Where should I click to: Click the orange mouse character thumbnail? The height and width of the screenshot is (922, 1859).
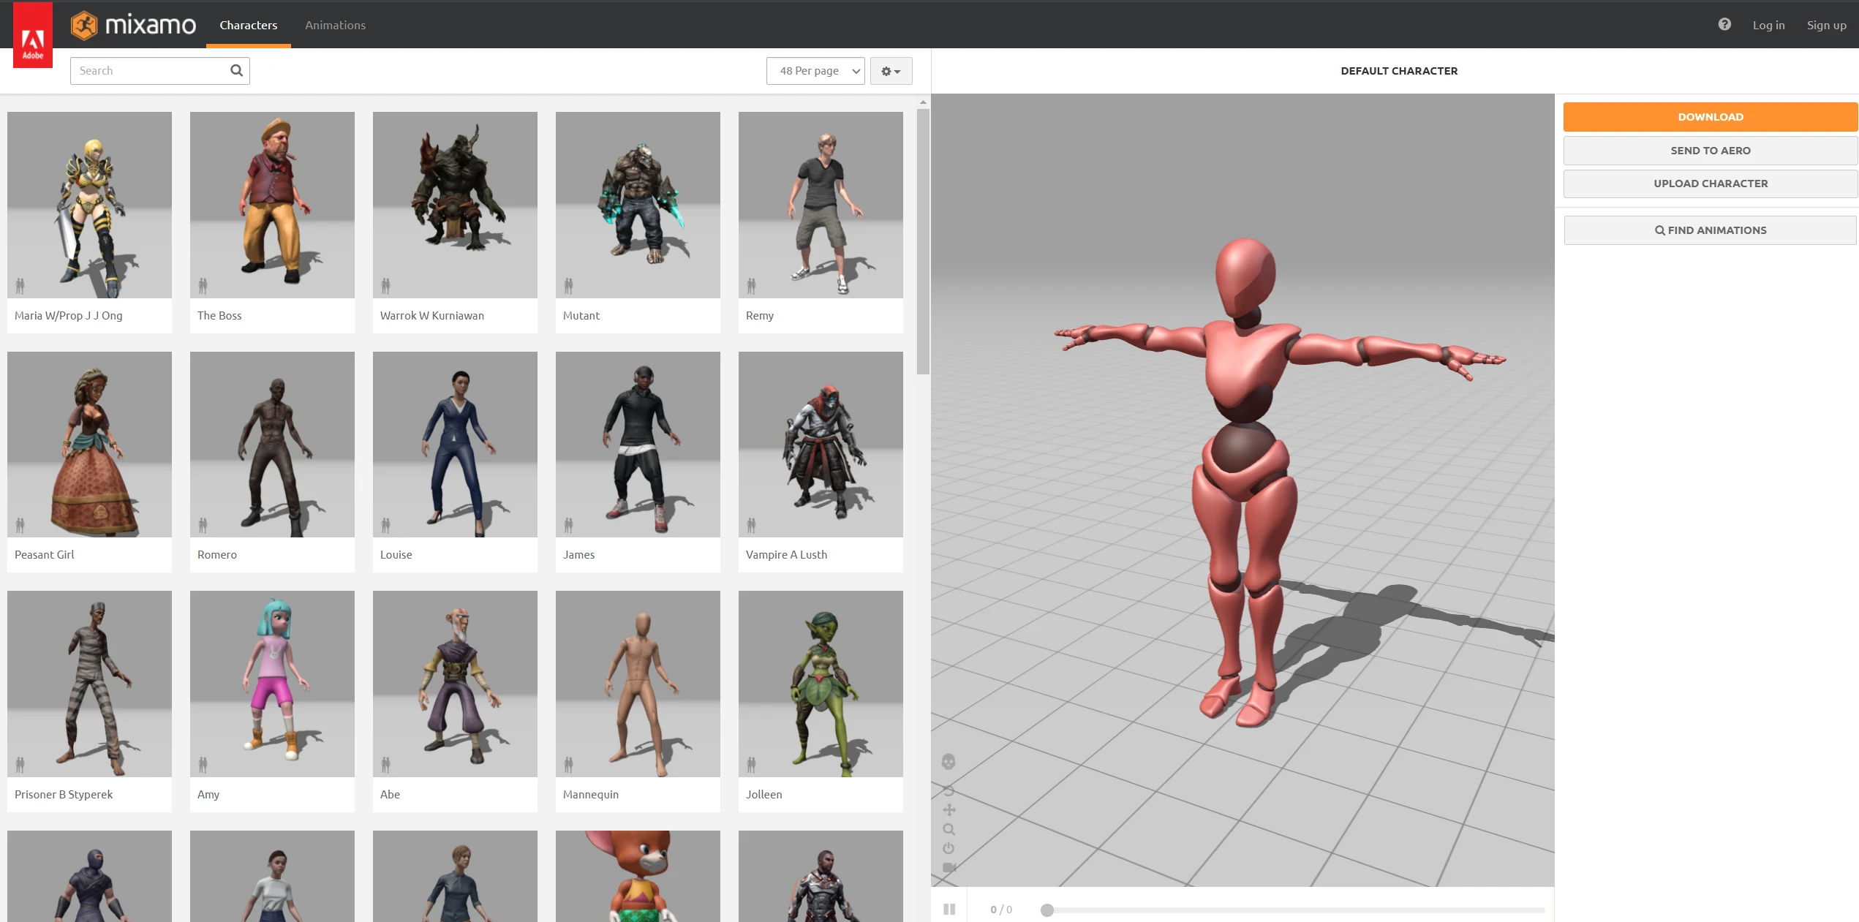pyautogui.click(x=638, y=876)
